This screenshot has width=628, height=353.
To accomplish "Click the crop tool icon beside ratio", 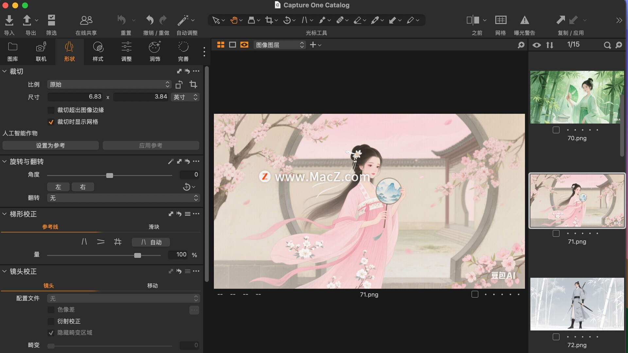I will [x=193, y=85].
